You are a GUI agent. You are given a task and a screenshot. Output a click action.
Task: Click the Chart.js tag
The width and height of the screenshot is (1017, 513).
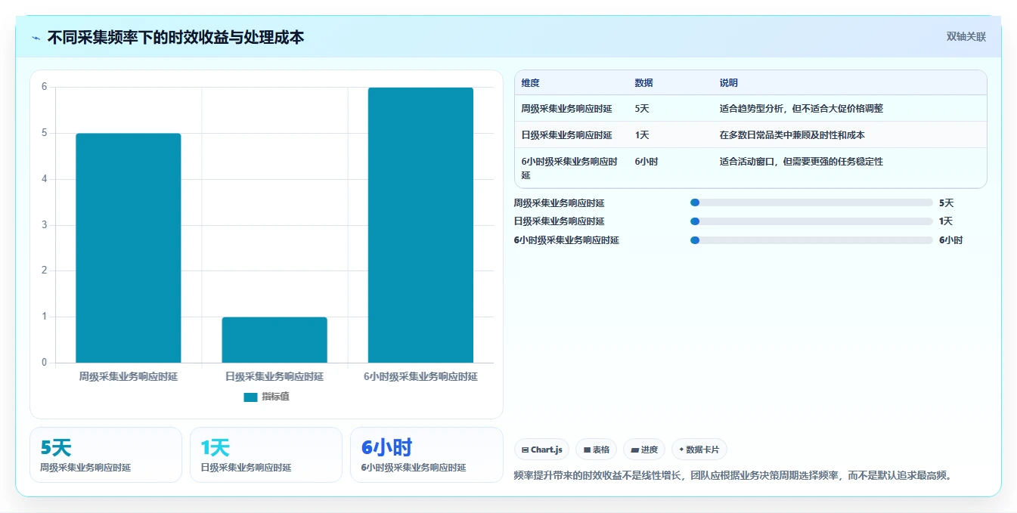click(542, 450)
